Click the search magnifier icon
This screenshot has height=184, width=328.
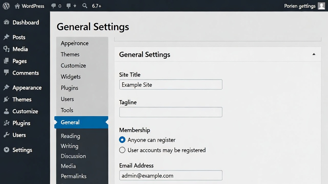(x=85, y=6)
